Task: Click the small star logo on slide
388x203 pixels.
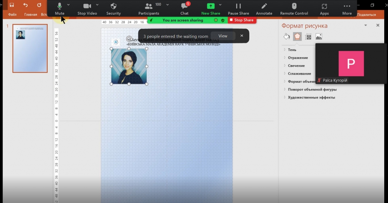Action: click(x=116, y=42)
